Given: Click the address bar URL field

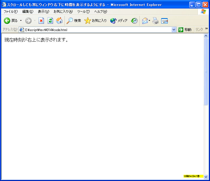Looking at the screenshot, I should click(96, 30).
